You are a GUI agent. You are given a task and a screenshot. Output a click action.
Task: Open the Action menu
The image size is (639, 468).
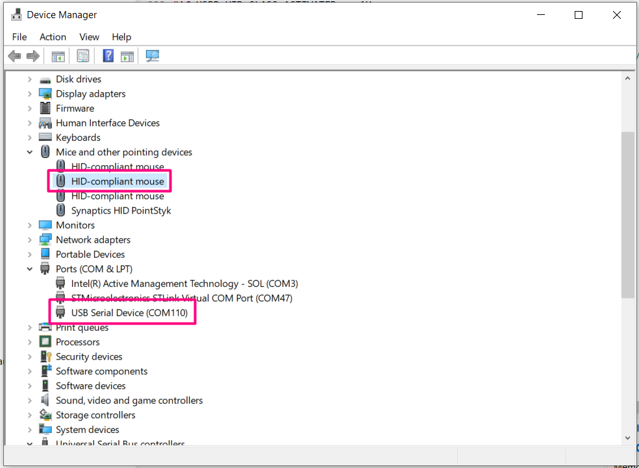click(53, 37)
